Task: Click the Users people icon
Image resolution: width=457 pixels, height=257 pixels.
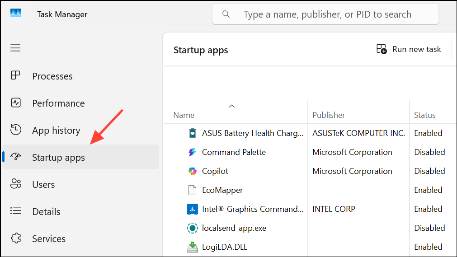Action: pos(16,184)
